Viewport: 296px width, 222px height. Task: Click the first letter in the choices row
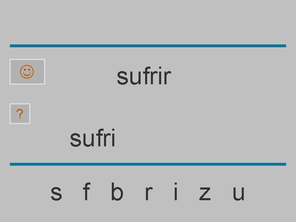point(56,193)
